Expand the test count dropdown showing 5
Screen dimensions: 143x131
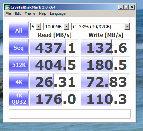coord(38,26)
